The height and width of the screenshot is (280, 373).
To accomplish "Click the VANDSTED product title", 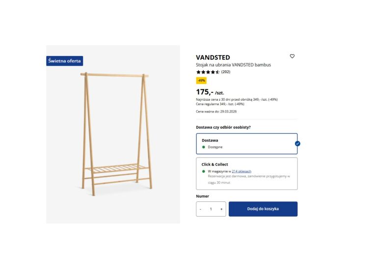I will 213,57.
